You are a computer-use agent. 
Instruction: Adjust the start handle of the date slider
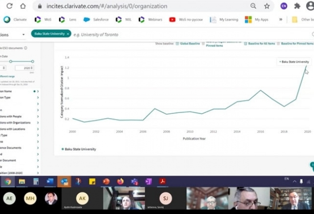tap(11, 61)
